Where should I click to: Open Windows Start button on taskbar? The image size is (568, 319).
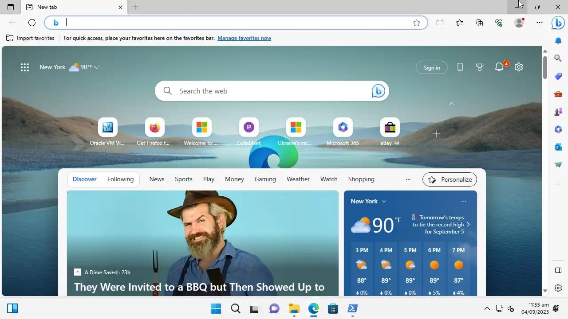pyautogui.click(x=216, y=308)
